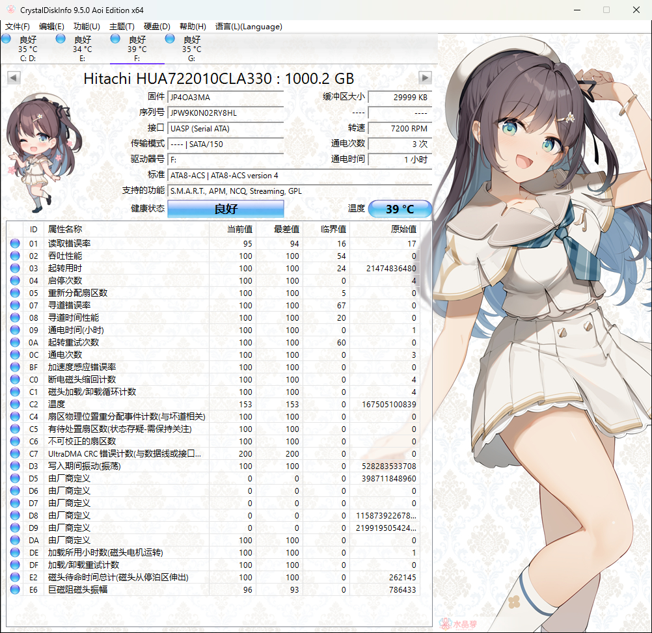Click the standard field ATA8-ACS
The height and width of the screenshot is (633, 652).
coord(300,176)
